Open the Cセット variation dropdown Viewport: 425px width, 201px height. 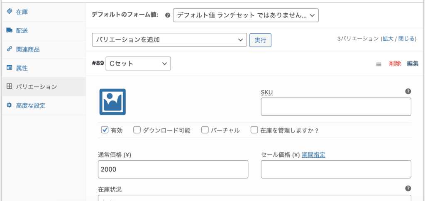[x=138, y=64]
